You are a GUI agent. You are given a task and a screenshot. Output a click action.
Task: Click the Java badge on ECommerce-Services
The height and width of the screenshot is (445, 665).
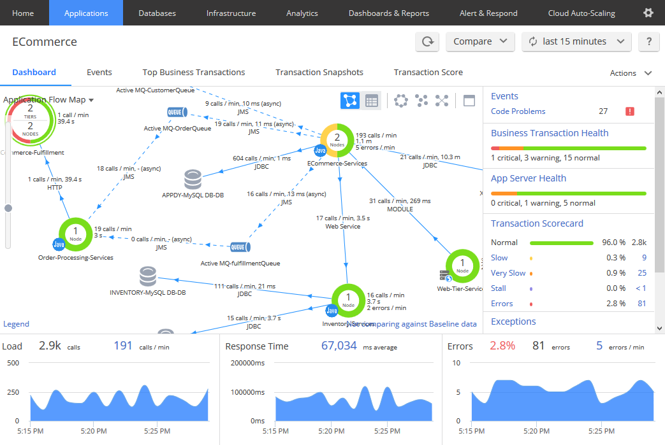pos(320,150)
